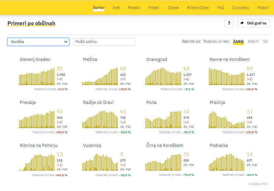Sort by Tedenski prirast
Screen dimensions: 274x191
216,41
